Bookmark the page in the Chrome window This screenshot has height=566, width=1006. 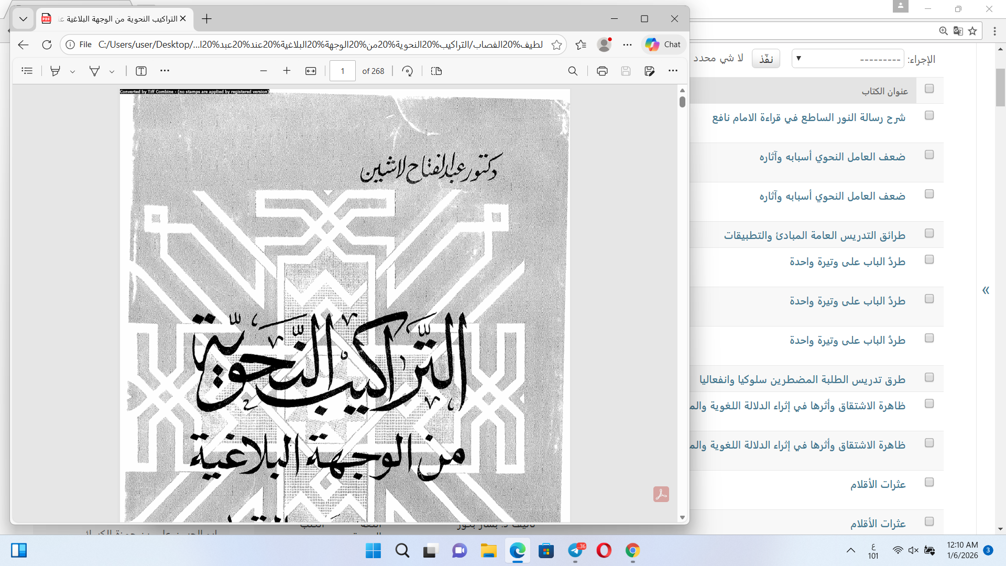pyautogui.click(x=972, y=31)
